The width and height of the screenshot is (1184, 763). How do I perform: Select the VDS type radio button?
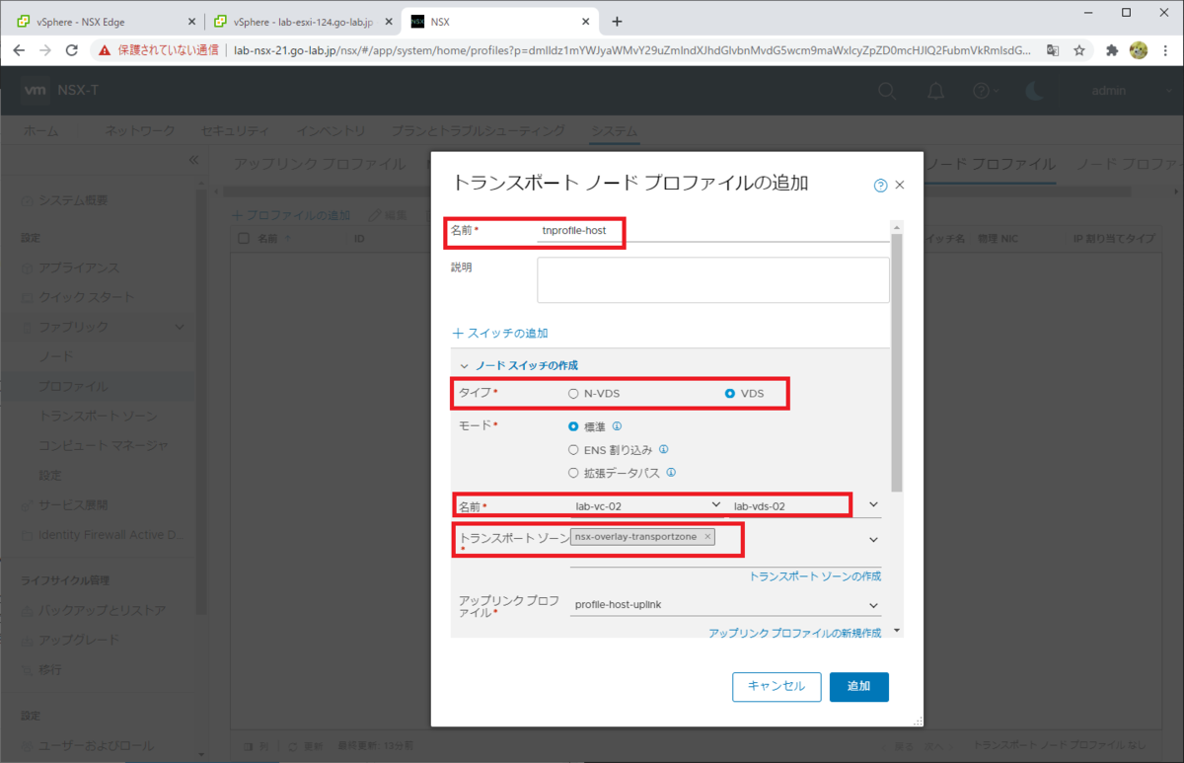[x=730, y=393]
